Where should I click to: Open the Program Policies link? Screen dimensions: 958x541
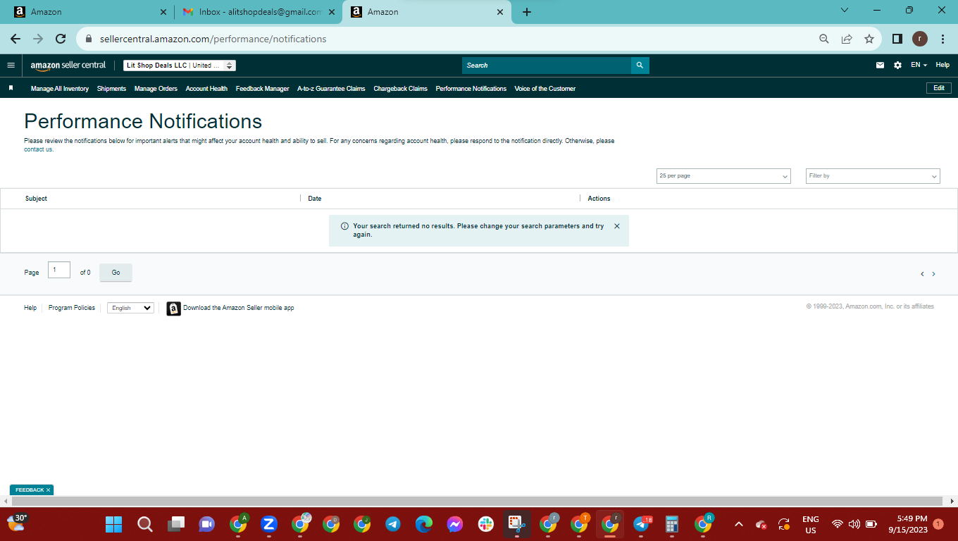coord(72,308)
